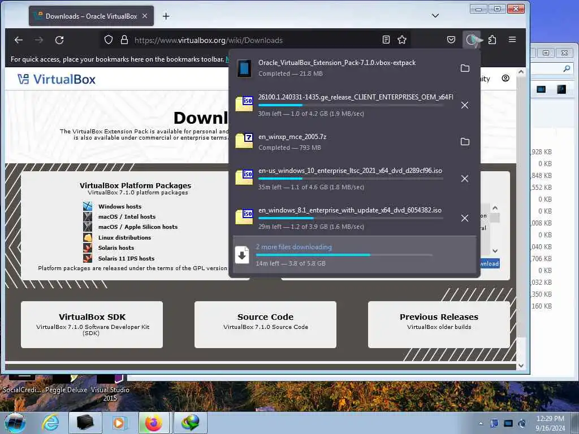
Task: Open the Firefox application menu
Action: pos(512,40)
